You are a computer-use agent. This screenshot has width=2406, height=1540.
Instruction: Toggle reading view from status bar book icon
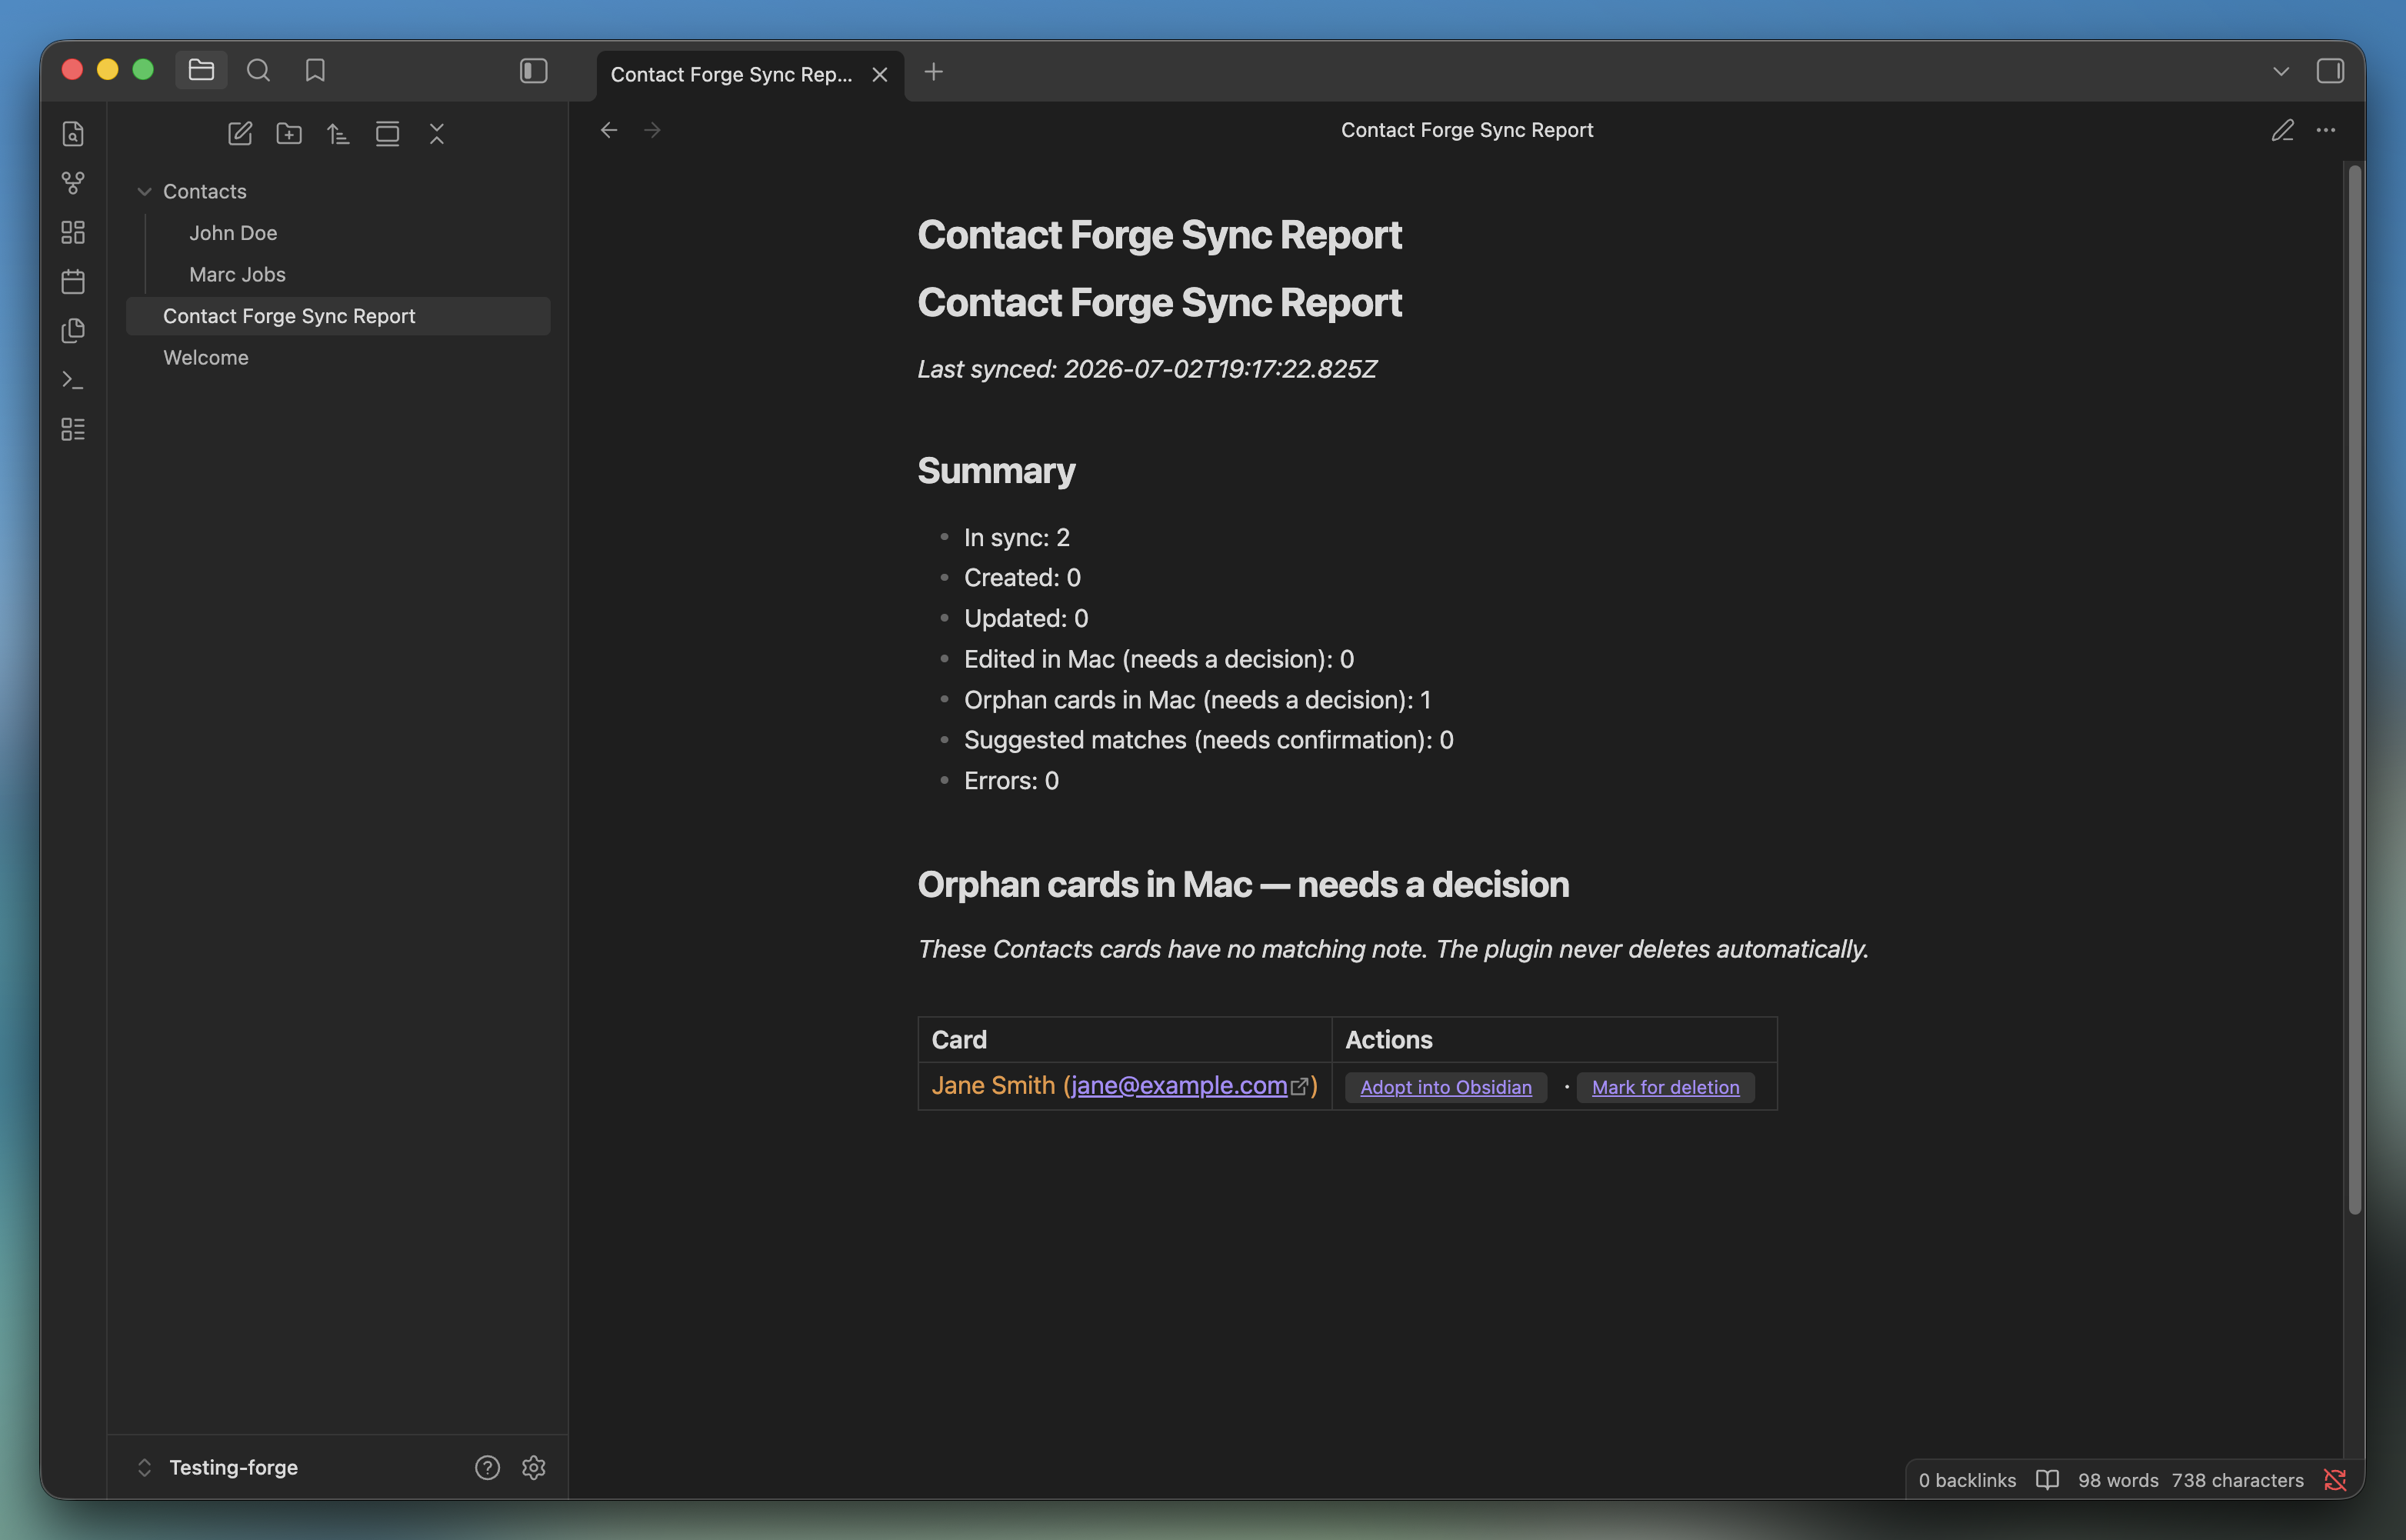point(2047,1480)
